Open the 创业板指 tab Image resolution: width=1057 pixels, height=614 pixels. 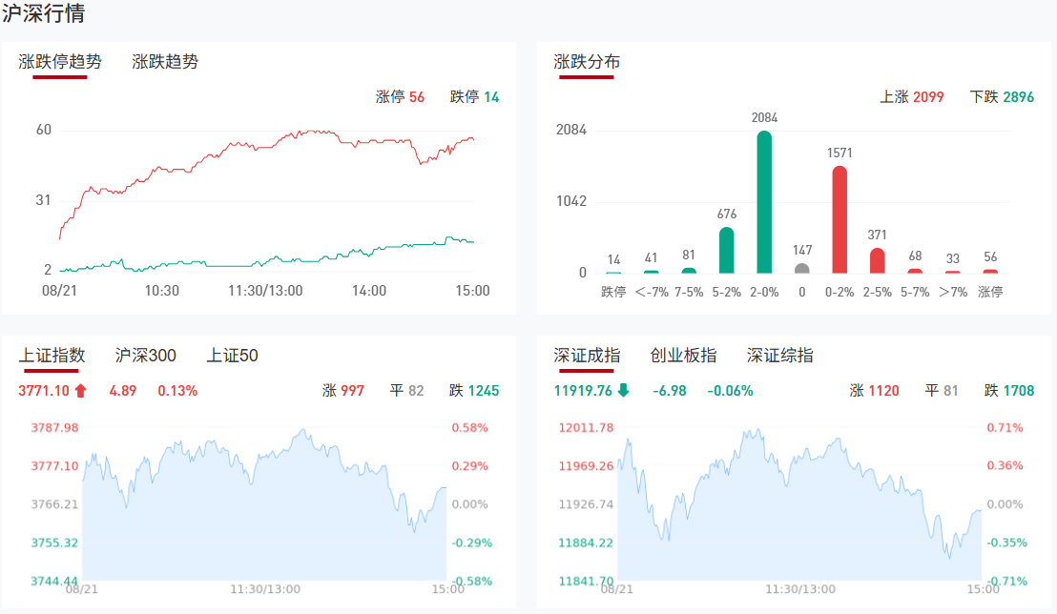683,356
